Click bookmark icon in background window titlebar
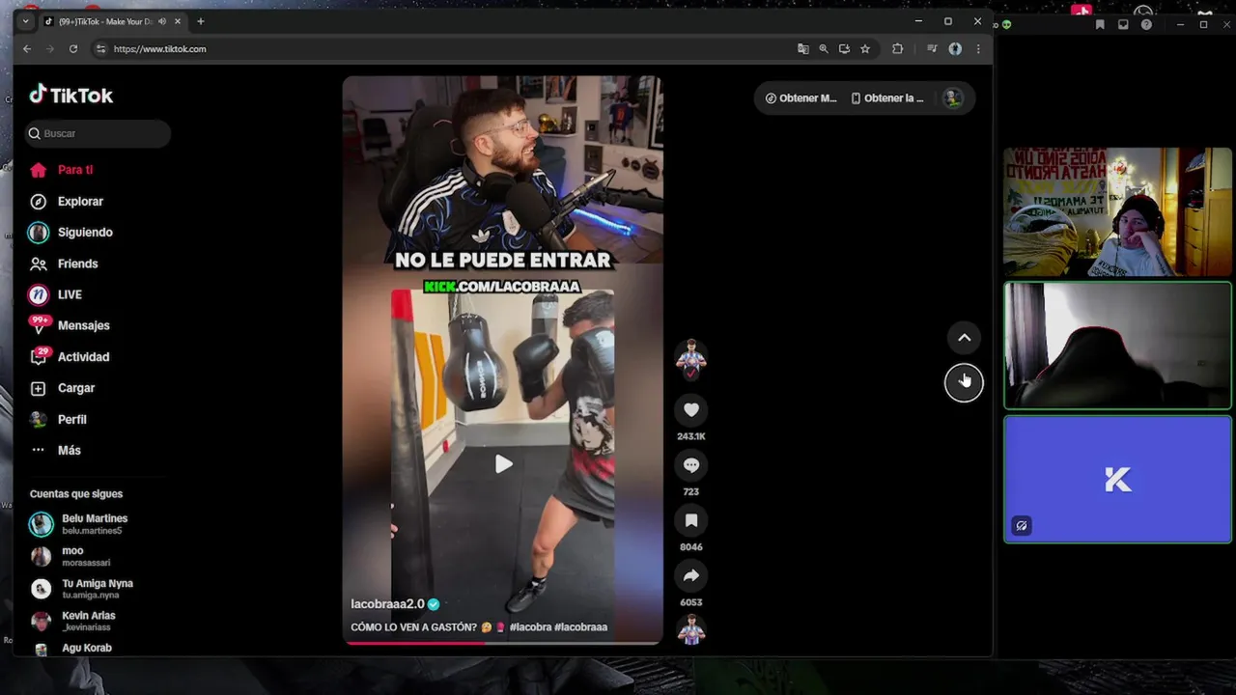The image size is (1236, 695). (x=1100, y=25)
